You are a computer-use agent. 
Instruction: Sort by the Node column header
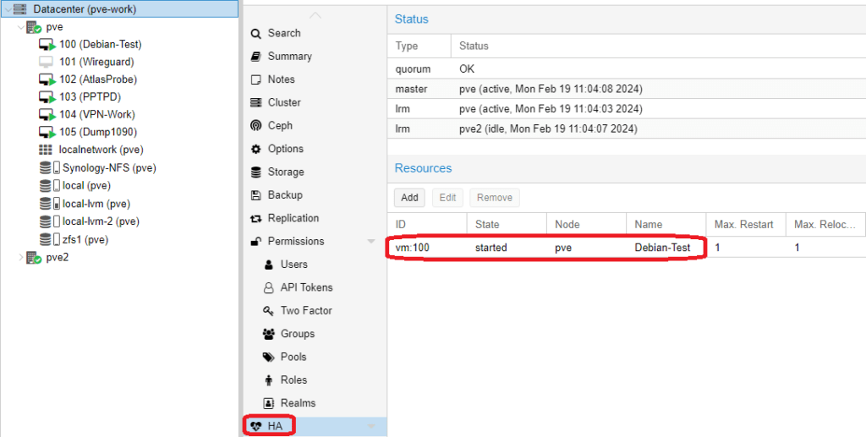click(x=587, y=225)
